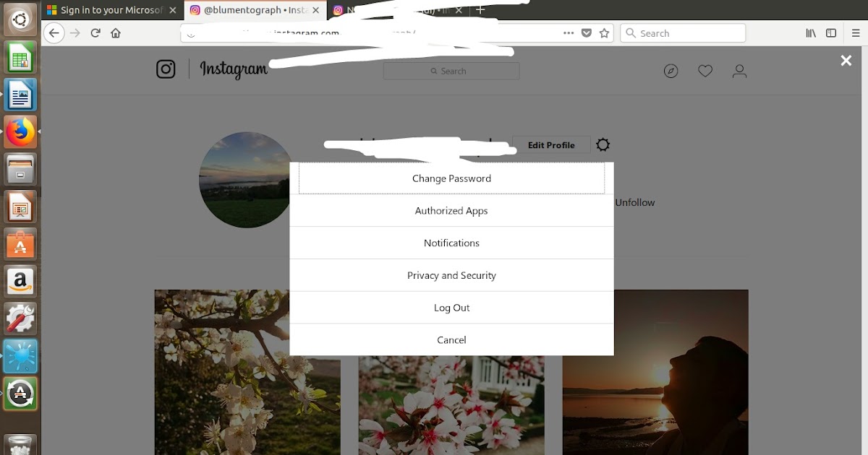Reload the page in Firefox
Screen dimensions: 868x455
coord(95,33)
